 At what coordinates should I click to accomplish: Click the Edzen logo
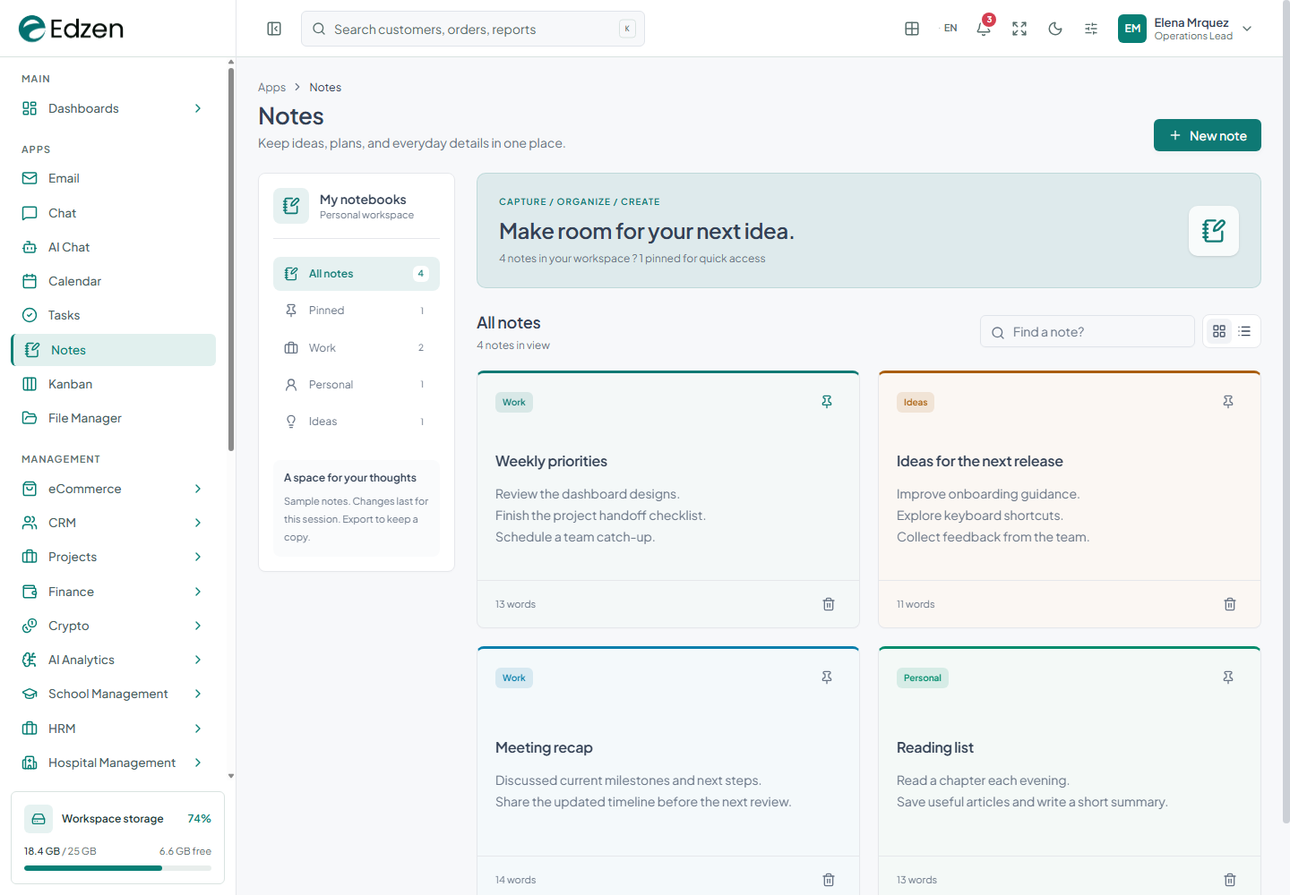click(x=71, y=29)
